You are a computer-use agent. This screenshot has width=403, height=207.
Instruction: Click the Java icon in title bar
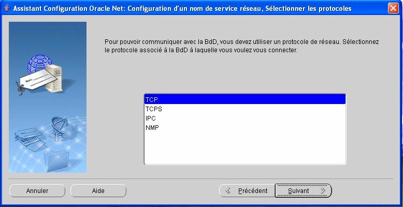[6, 8]
